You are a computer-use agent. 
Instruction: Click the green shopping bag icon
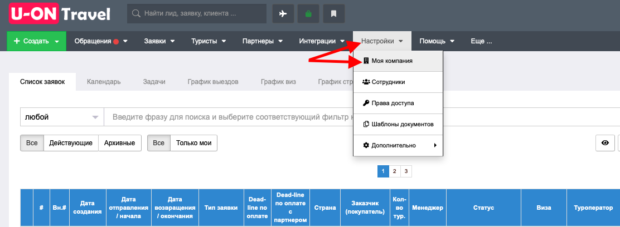[308, 14]
